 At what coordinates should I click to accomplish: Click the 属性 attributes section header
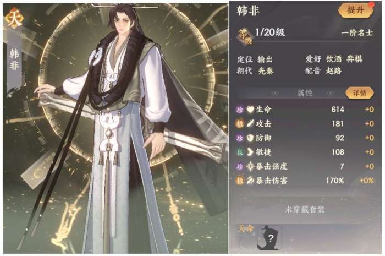[x=305, y=93]
